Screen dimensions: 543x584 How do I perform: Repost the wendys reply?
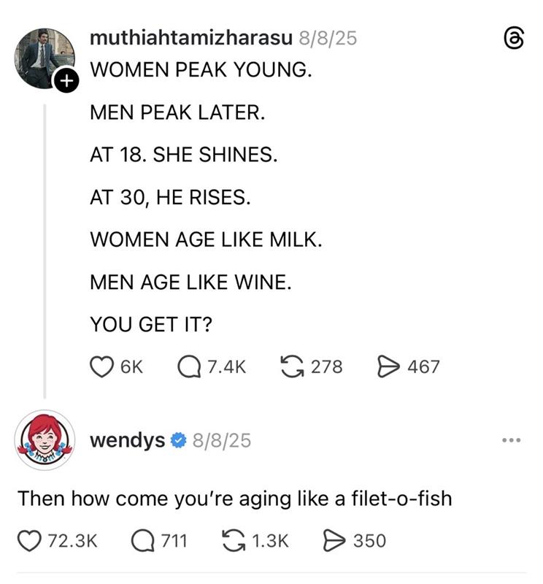point(233,541)
